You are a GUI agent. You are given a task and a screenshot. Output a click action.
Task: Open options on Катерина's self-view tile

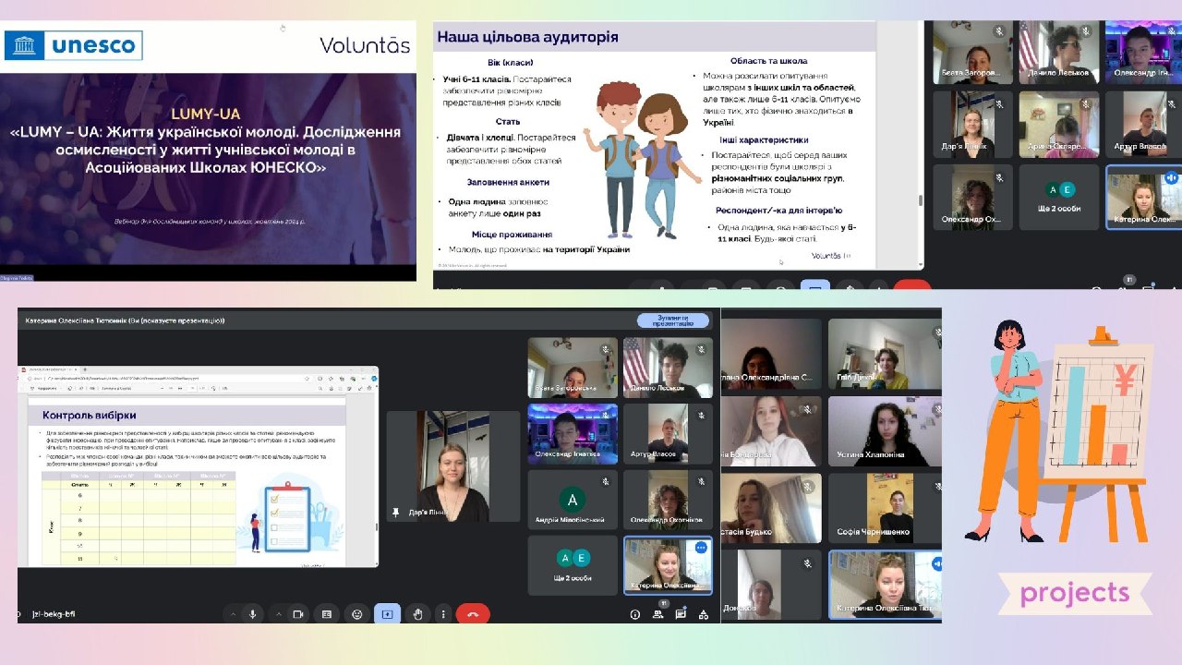pyautogui.click(x=701, y=548)
